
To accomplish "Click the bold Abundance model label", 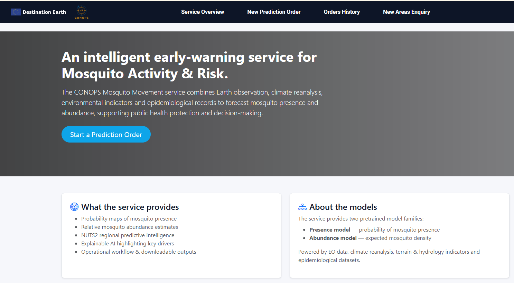I will click(333, 238).
